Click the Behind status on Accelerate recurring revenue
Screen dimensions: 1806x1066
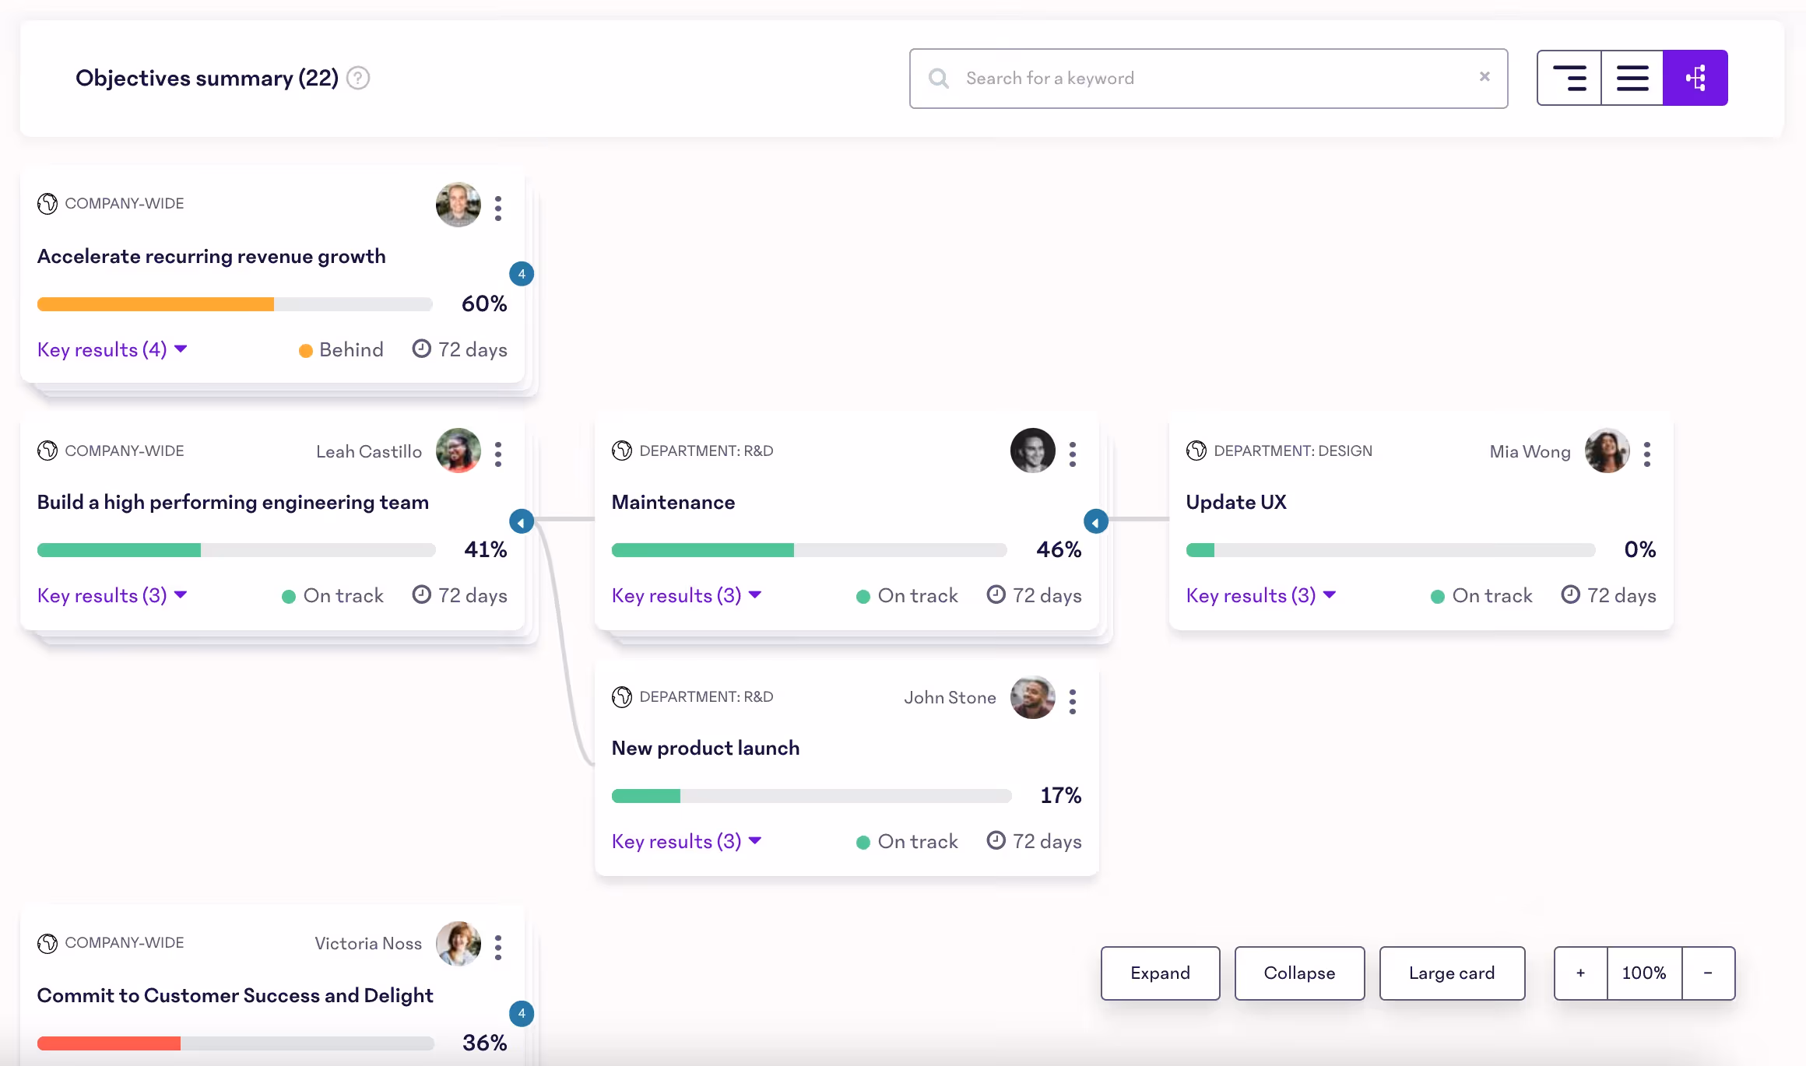(x=341, y=349)
